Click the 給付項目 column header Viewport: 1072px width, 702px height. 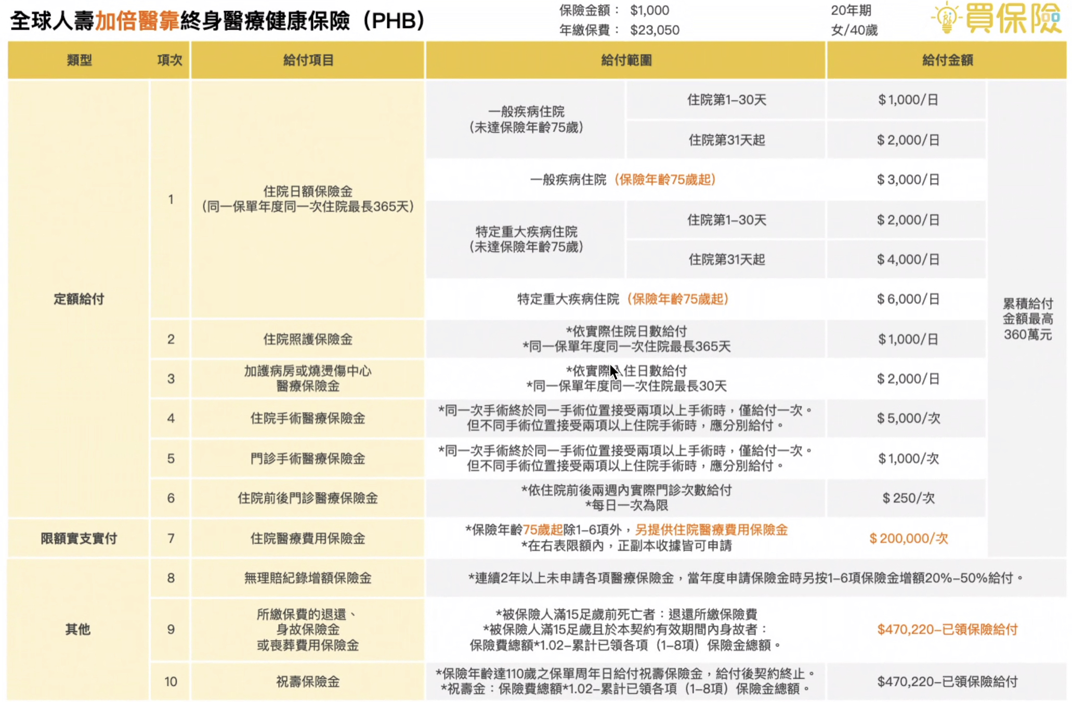[x=308, y=60]
